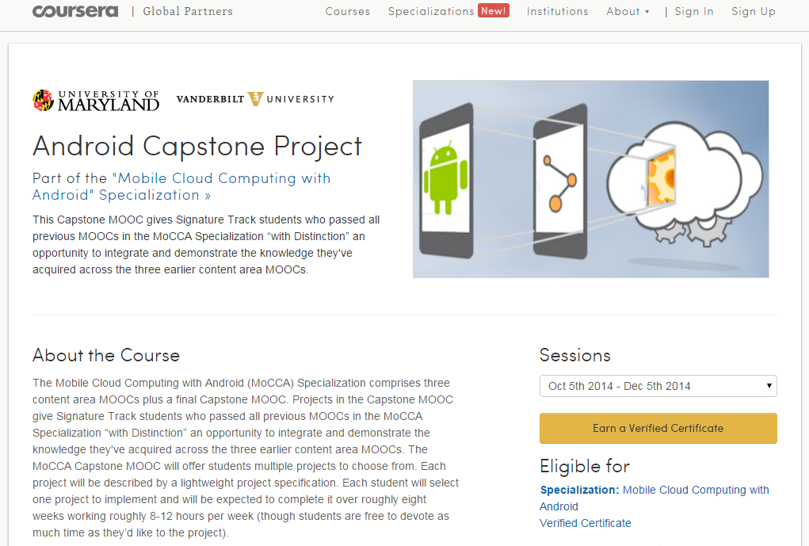Click the Sign Up link
The height and width of the screenshot is (546, 809).
pos(753,12)
